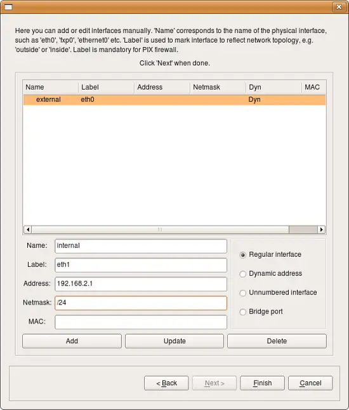The width and height of the screenshot is (349, 410).
Task: Click the empty MAC input field
Action: 141,322
